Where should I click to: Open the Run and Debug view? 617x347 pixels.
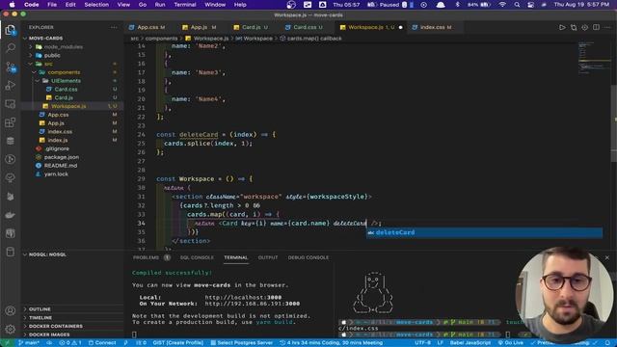11,86
